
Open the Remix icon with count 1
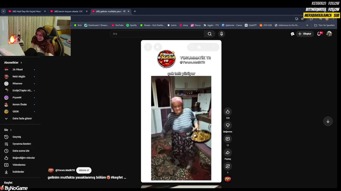[x=228, y=166]
